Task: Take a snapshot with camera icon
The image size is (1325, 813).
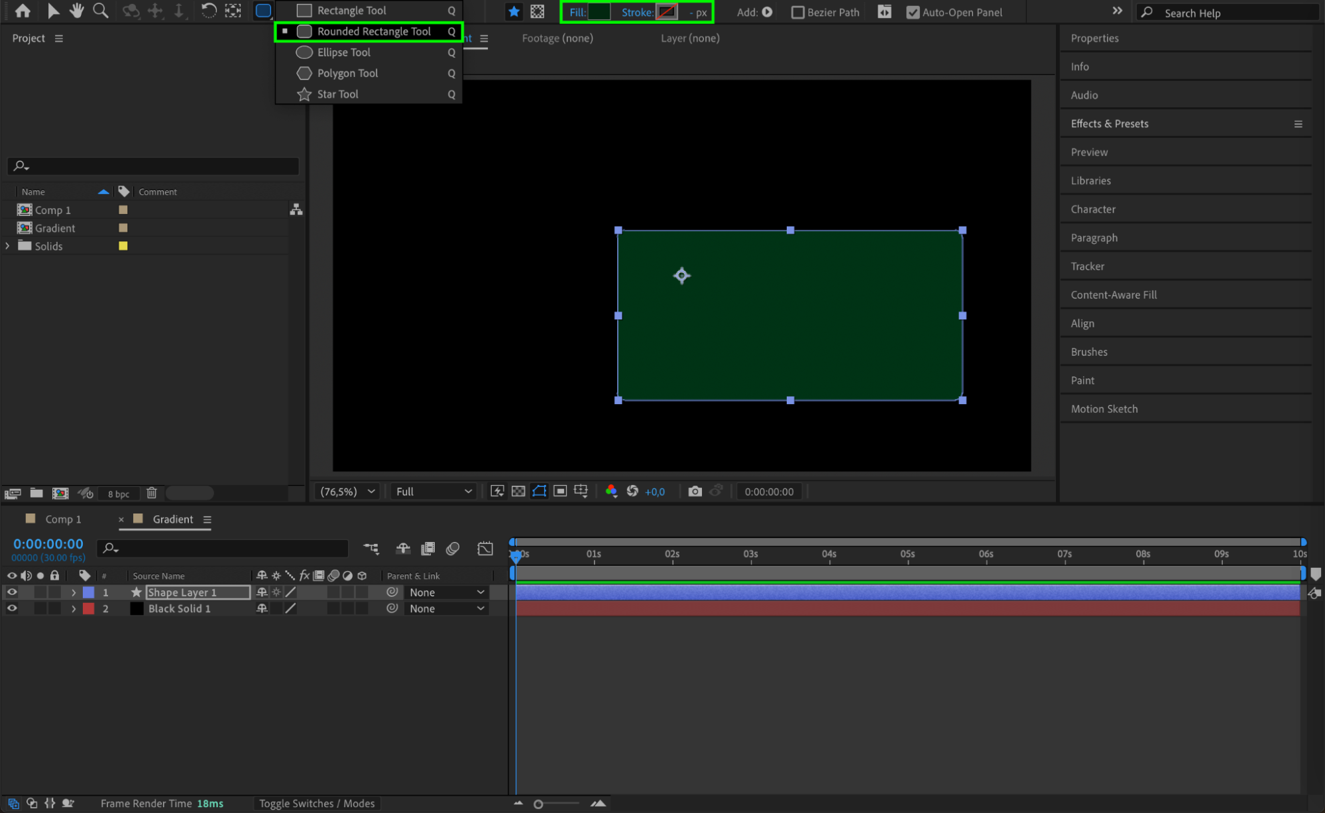Action: [x=694, y=491]
